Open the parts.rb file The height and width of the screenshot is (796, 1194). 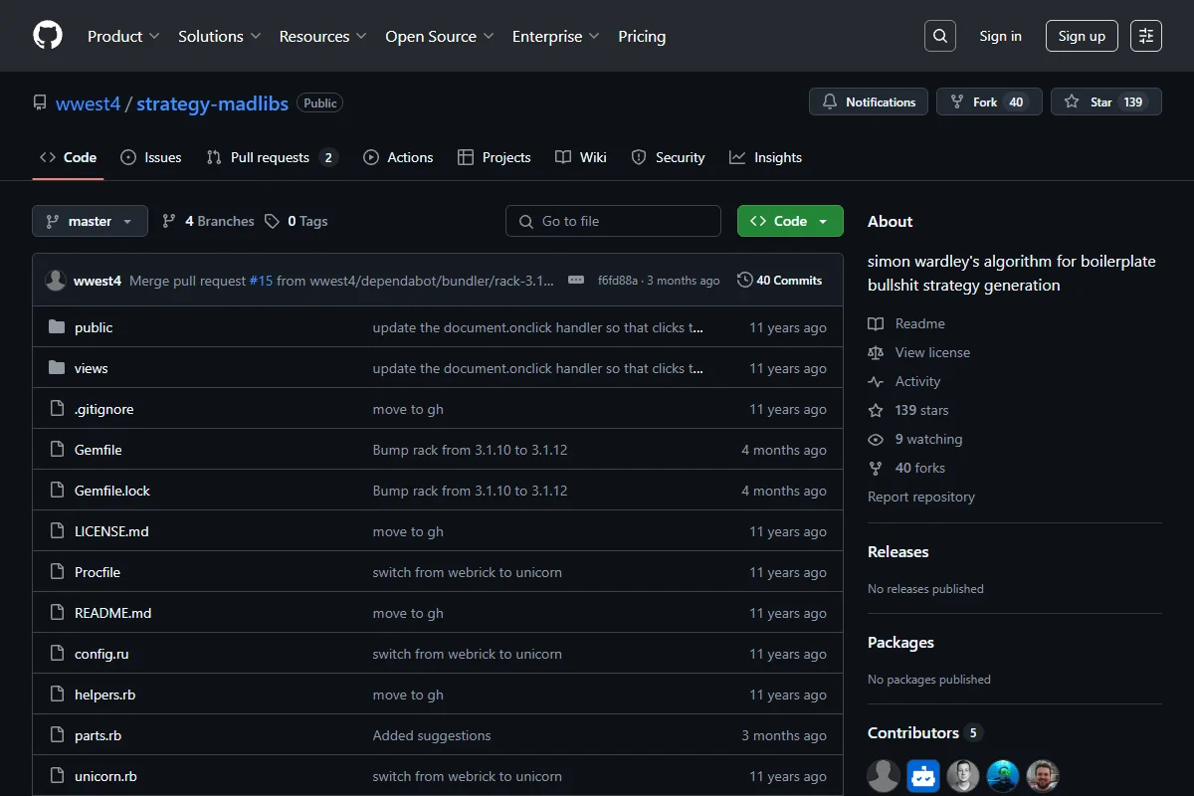coord(98,735)
